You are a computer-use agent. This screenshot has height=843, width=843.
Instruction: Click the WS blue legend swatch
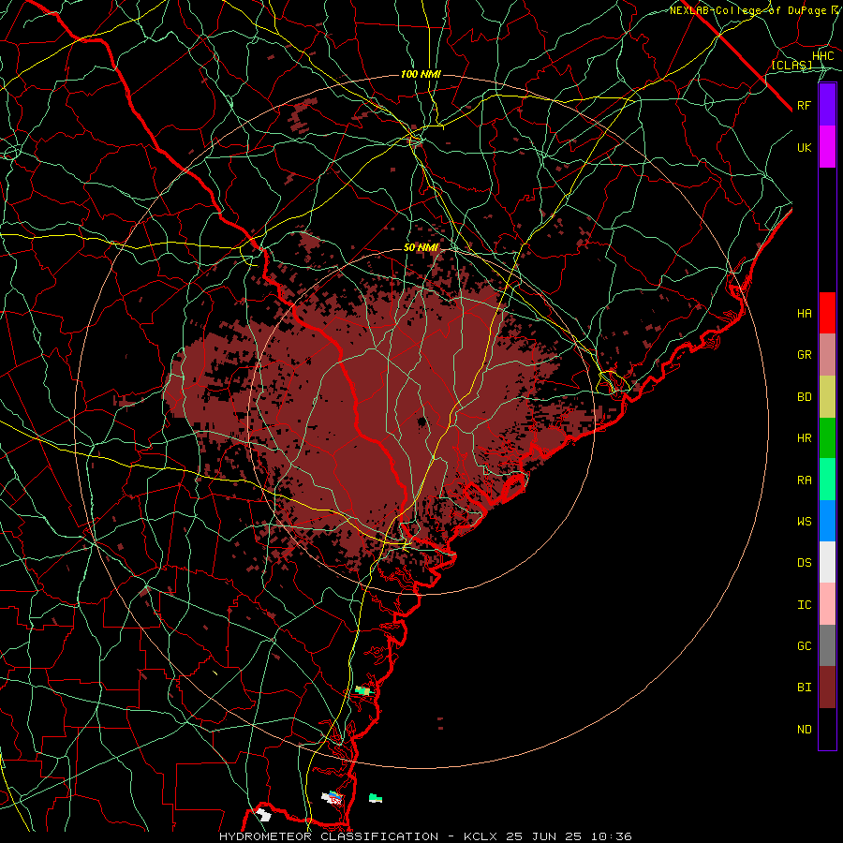click(x=827, y=521)
